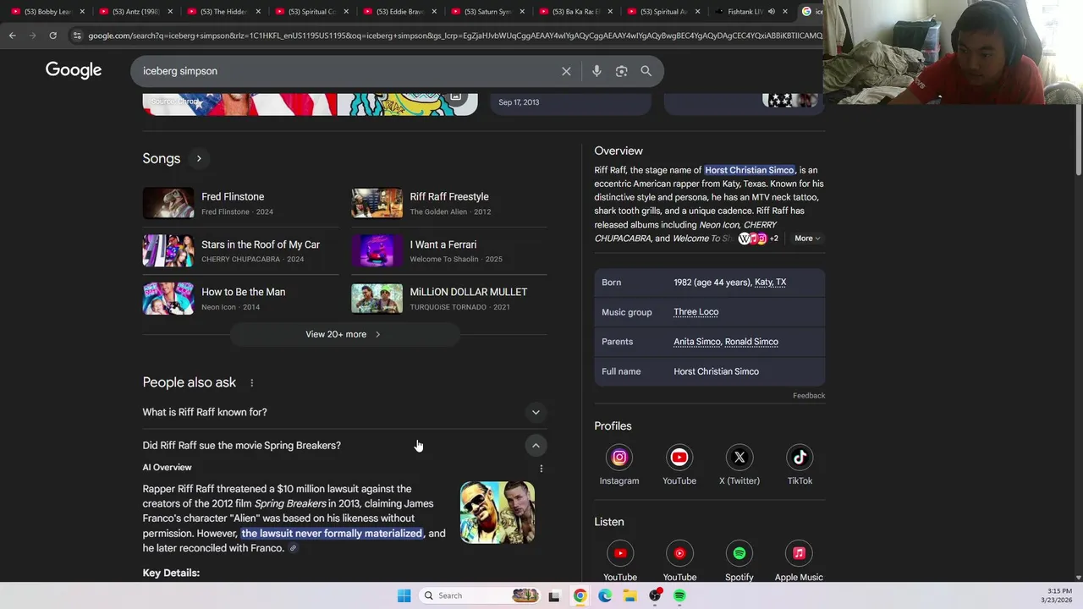This screenshot has height=609, width=1083.
Task: Open Stars in the Roof of My Car
Action: (261, 244)
